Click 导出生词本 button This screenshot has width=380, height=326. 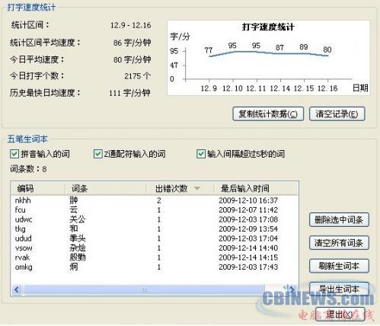339,289
